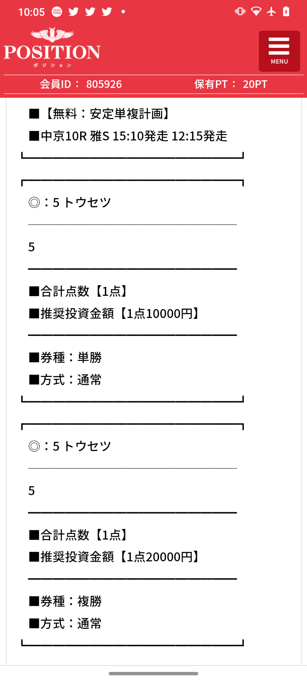Tap the battery charging status icon
This screenshot has width=307, height=683.
[x=286, y=12]
